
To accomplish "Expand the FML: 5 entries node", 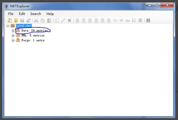I will coord(13,36).
